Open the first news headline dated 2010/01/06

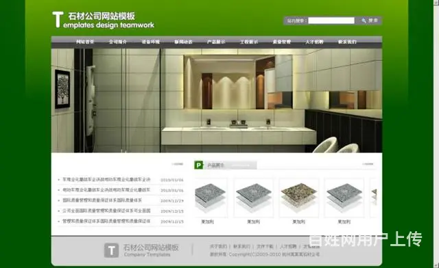click(106, 179)
